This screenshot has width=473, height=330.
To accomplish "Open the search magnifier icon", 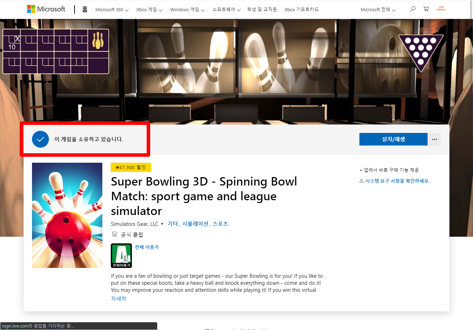I will 413,9.
